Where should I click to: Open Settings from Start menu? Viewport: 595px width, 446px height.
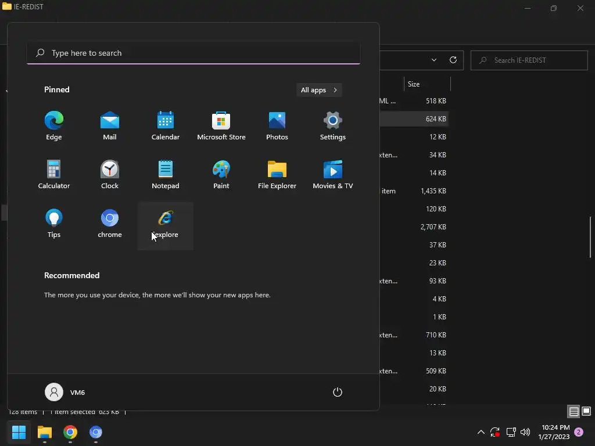(333, 126)
